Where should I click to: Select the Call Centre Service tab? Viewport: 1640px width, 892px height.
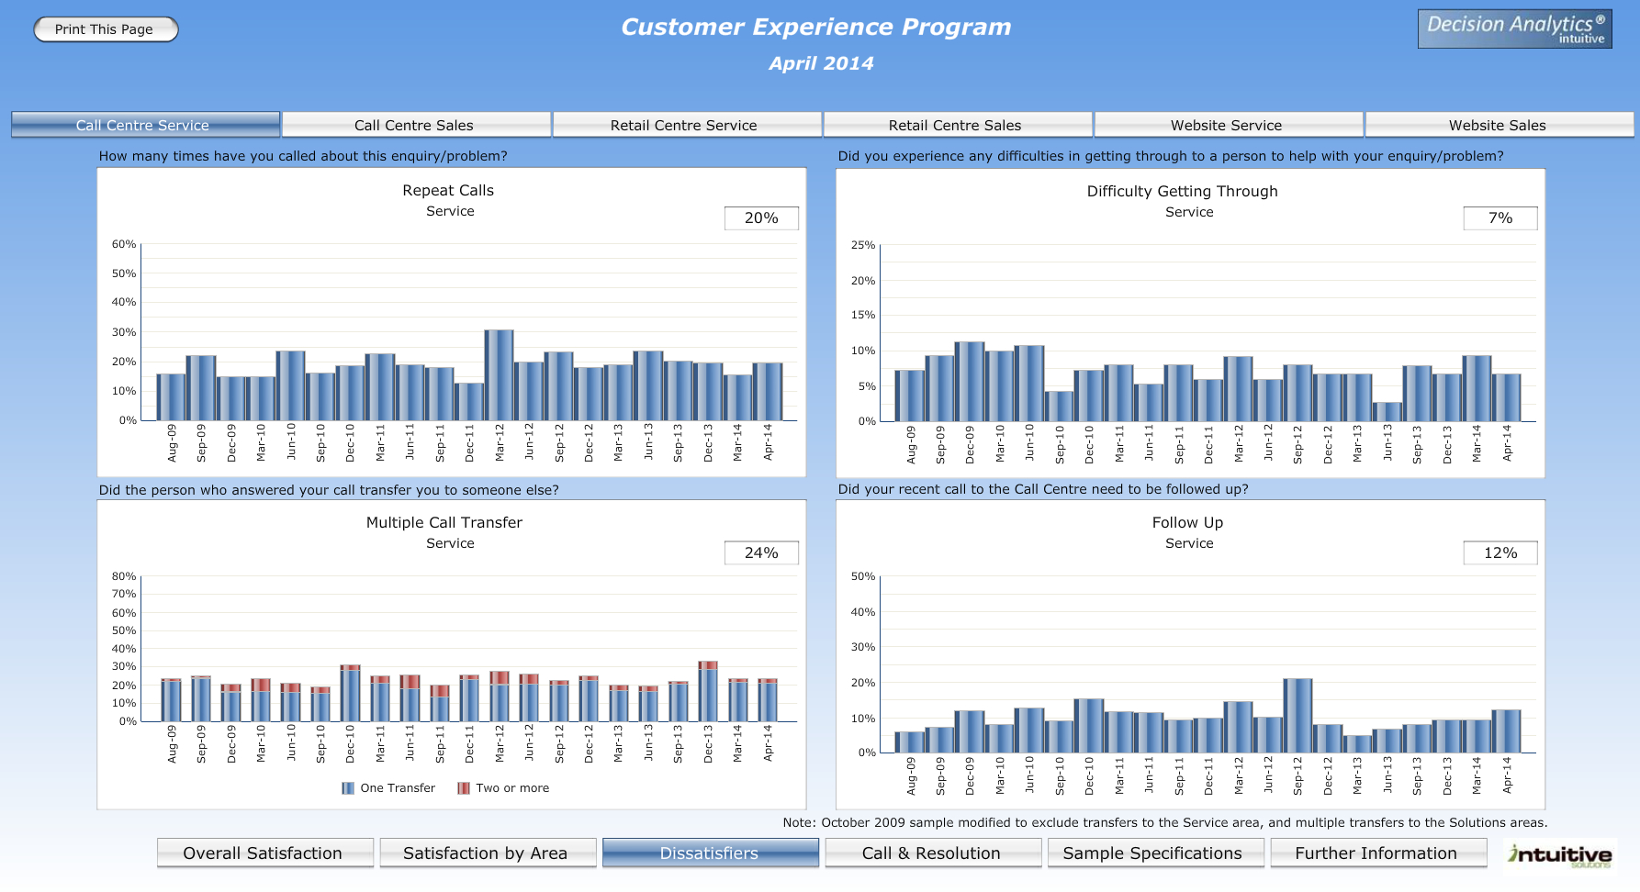point(143,126)
